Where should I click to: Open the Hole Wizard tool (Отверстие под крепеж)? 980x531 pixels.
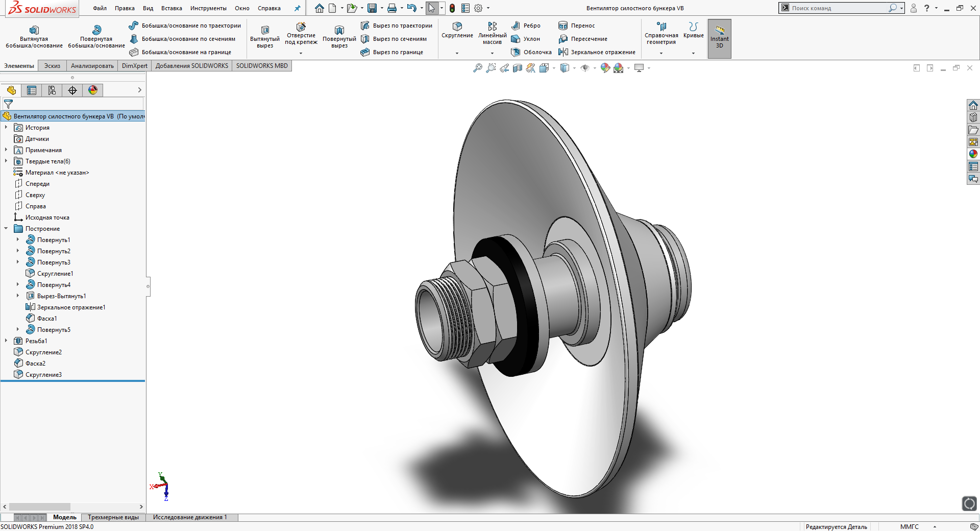(x=301, y=28)
